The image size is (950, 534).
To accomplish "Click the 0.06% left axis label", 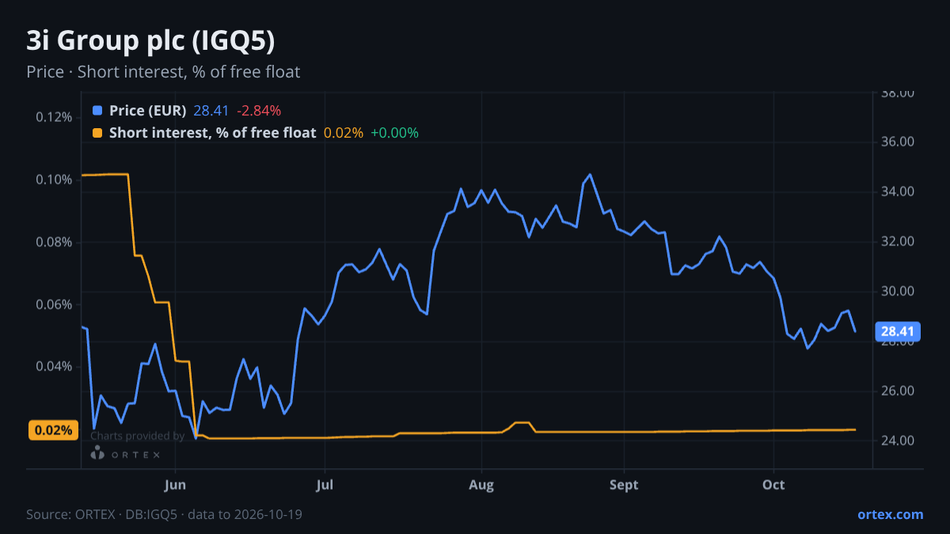I will pyautogui.click(x=54, y=305).
